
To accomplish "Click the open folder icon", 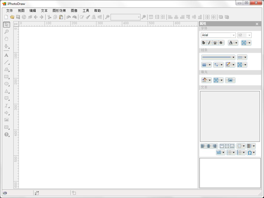I will pos(12,17).
